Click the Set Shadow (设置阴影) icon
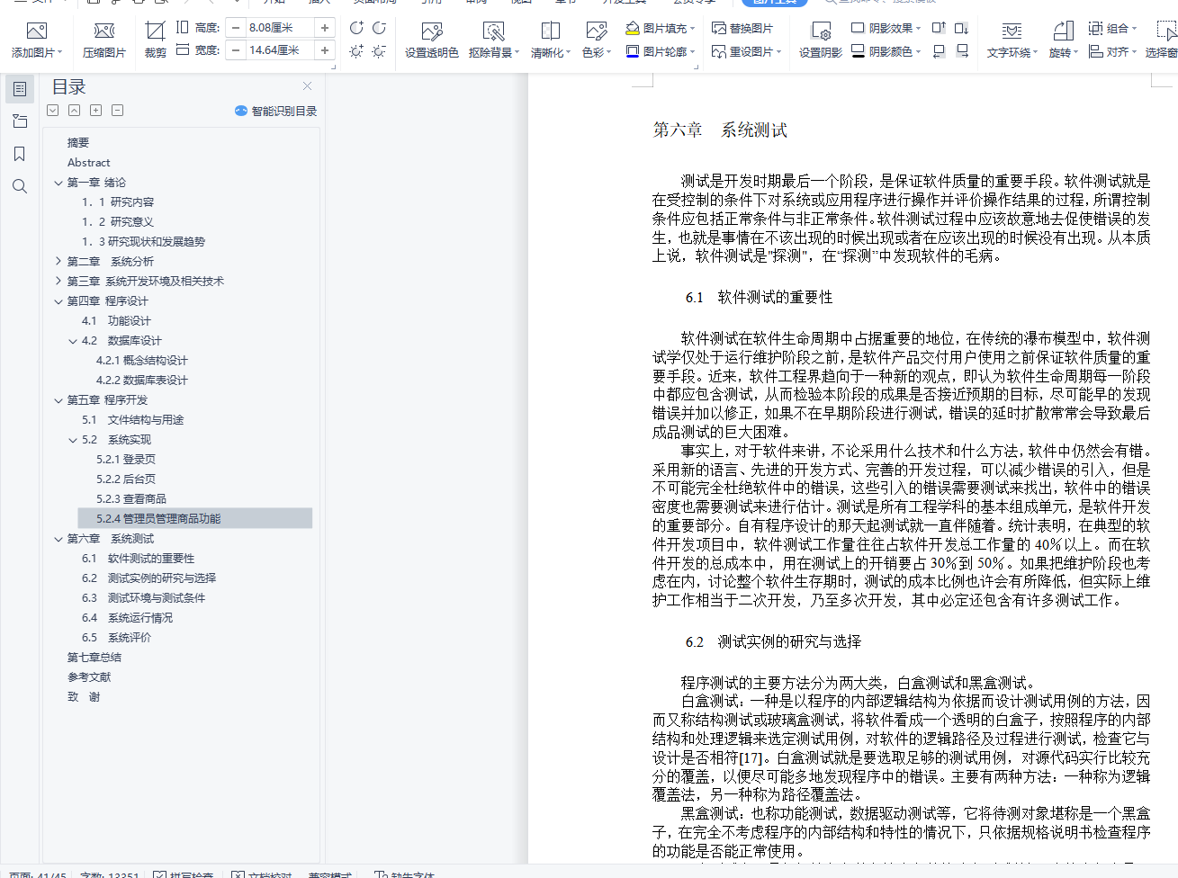This screenshot has width=1178, height=878. coord(821,31)
